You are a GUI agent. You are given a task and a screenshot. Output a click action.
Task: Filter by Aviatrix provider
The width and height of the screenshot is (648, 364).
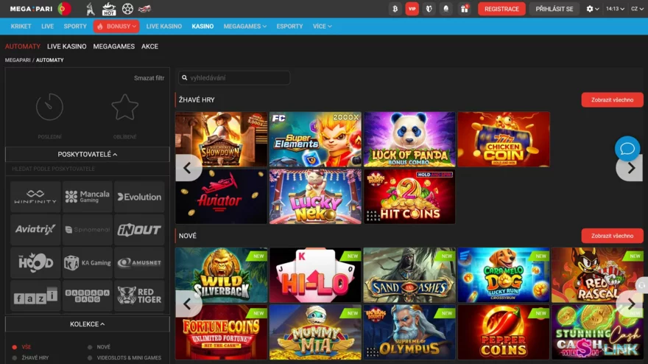(35, 230)
